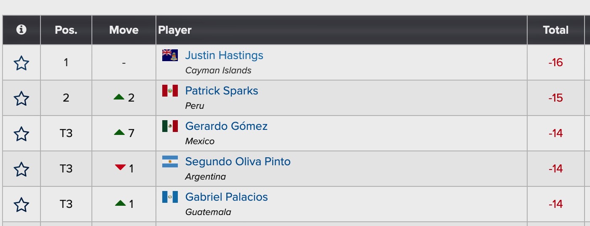Add Gabriel Palacios to favorites
590x226 pixels.
tap(21, 205)
